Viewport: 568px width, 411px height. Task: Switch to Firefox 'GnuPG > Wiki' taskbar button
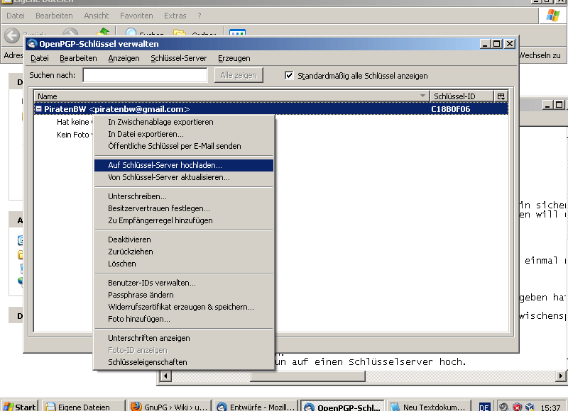pos(169,407)
